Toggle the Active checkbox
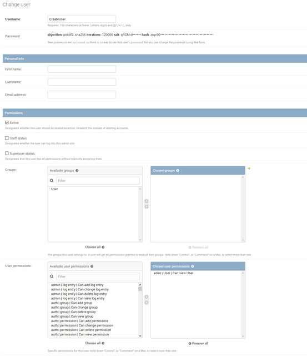This screenshot has width=307, height=356. pos(7,122)
